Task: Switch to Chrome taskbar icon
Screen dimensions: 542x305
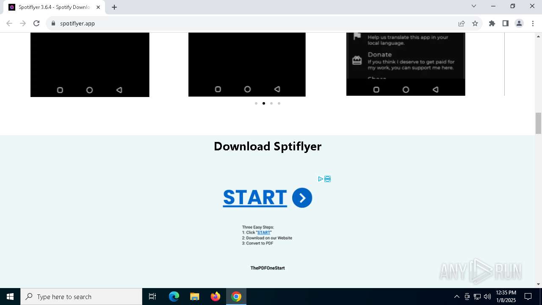Action: (236, 297)
